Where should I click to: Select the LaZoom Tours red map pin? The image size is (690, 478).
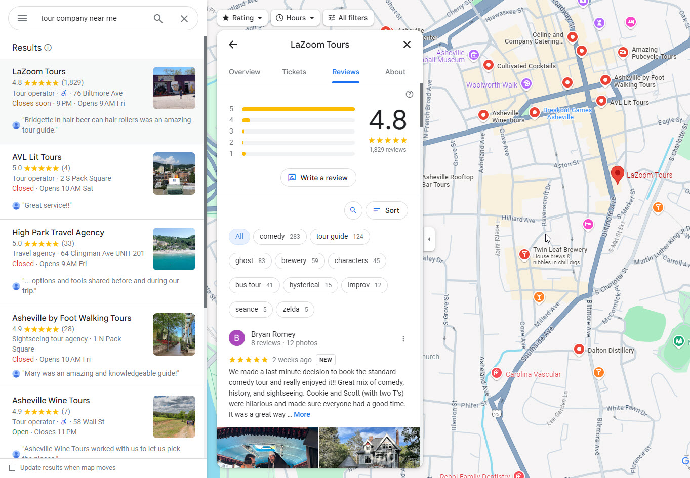617,175
